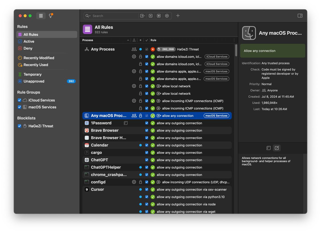
Task: Click the Finder icon in the inspector header
Action: (249, 33)
